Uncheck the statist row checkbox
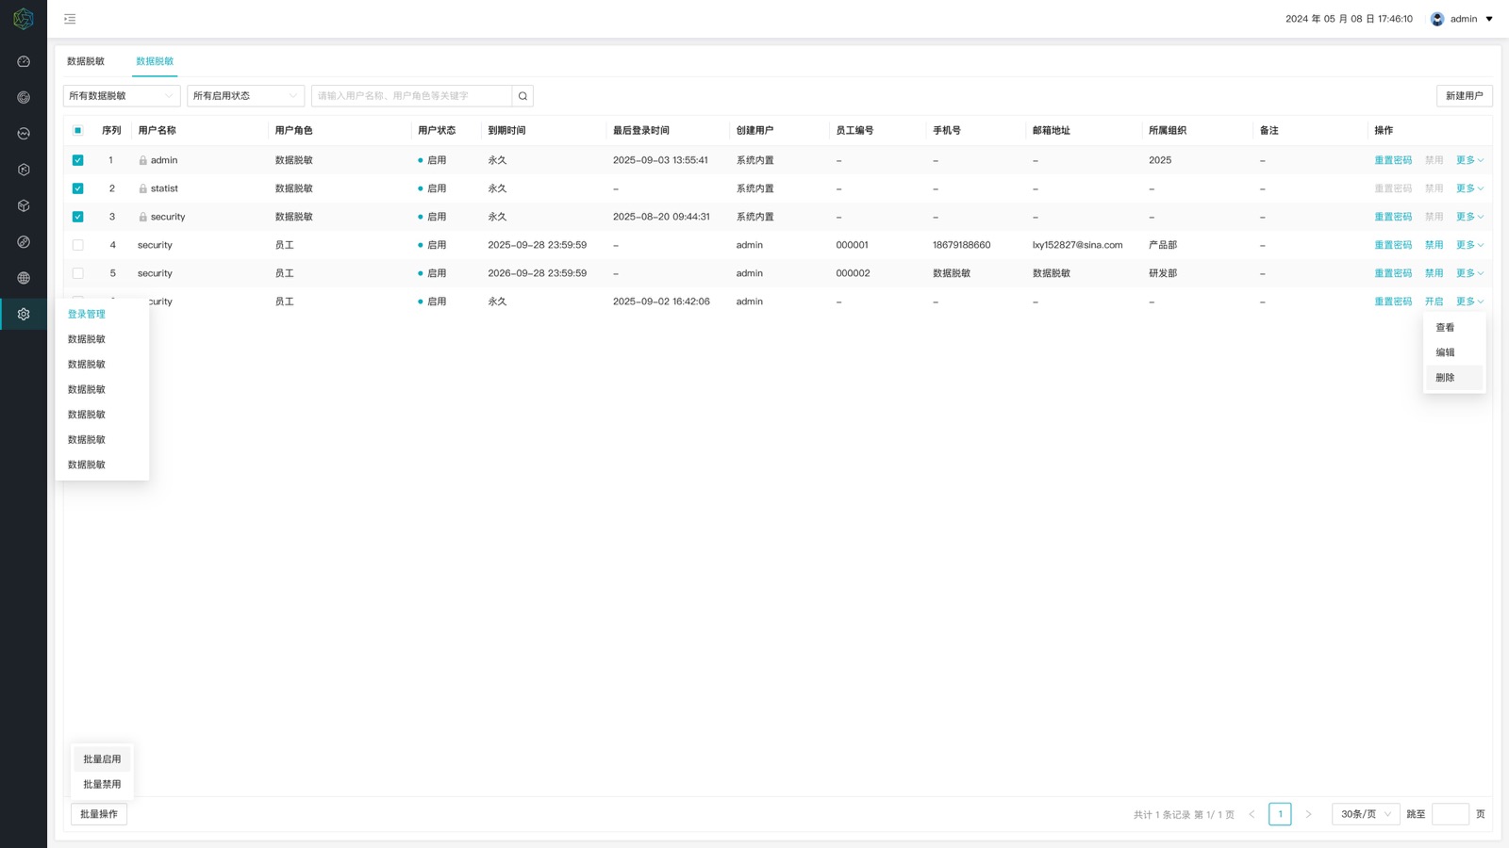The width and height of the screenshot is (1509, 848). (77, 188)
